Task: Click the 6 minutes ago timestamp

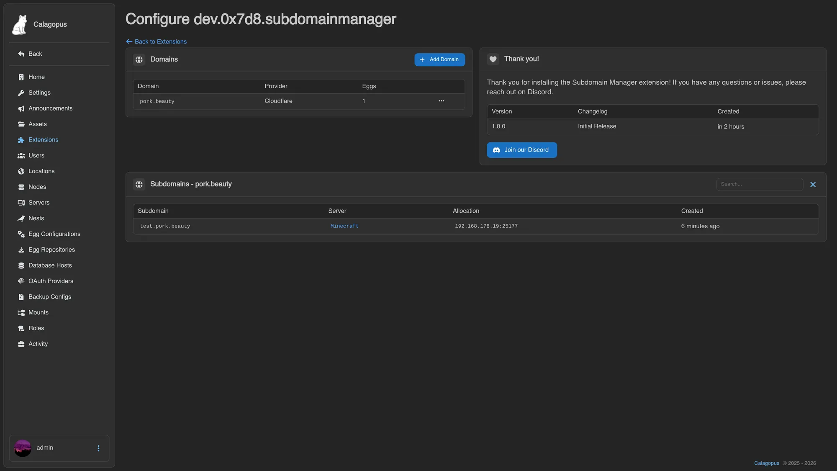Action: [700, 226]
